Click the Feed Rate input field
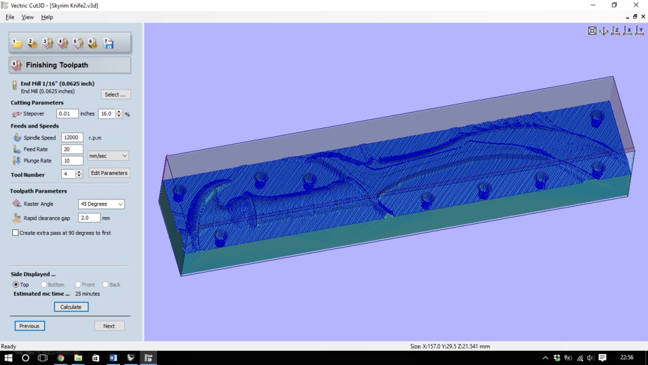648x365 pixels. coord(72,149)
